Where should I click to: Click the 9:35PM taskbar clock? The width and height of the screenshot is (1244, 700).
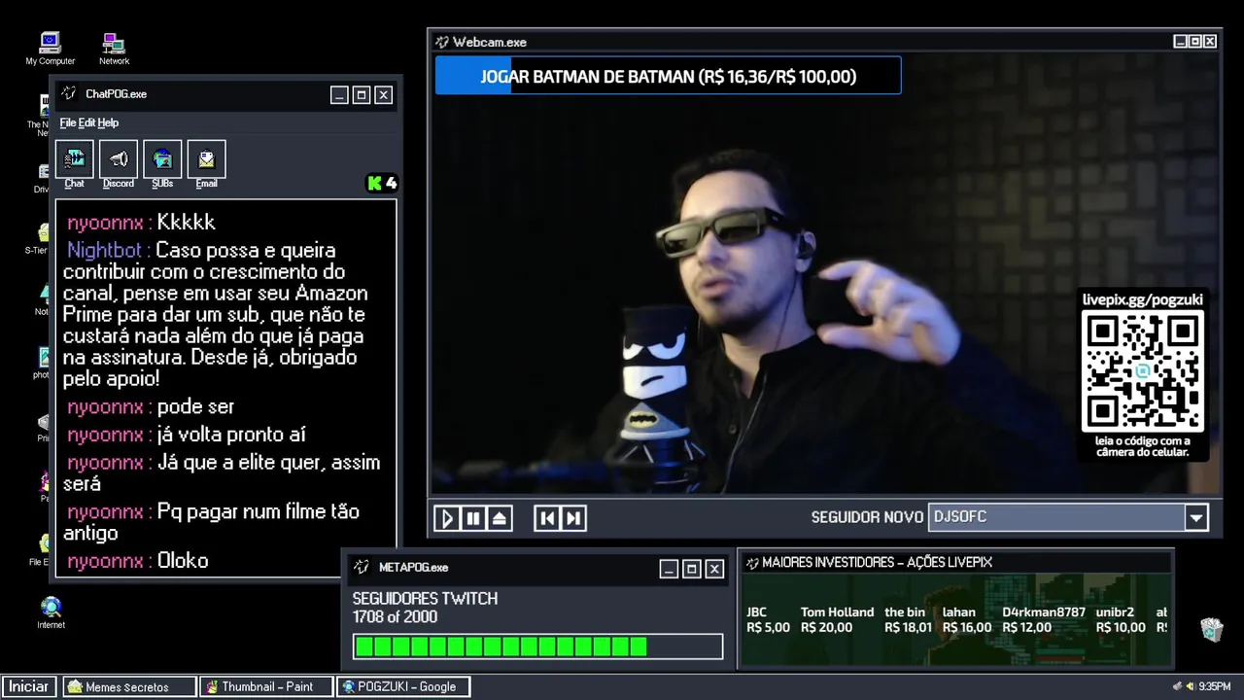coord(1215,686)
